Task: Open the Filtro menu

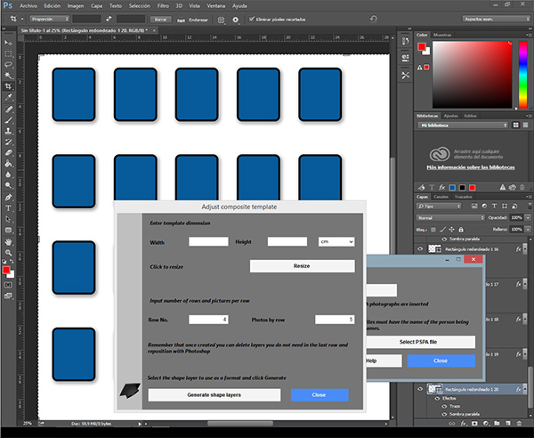Action: [163, 6]
